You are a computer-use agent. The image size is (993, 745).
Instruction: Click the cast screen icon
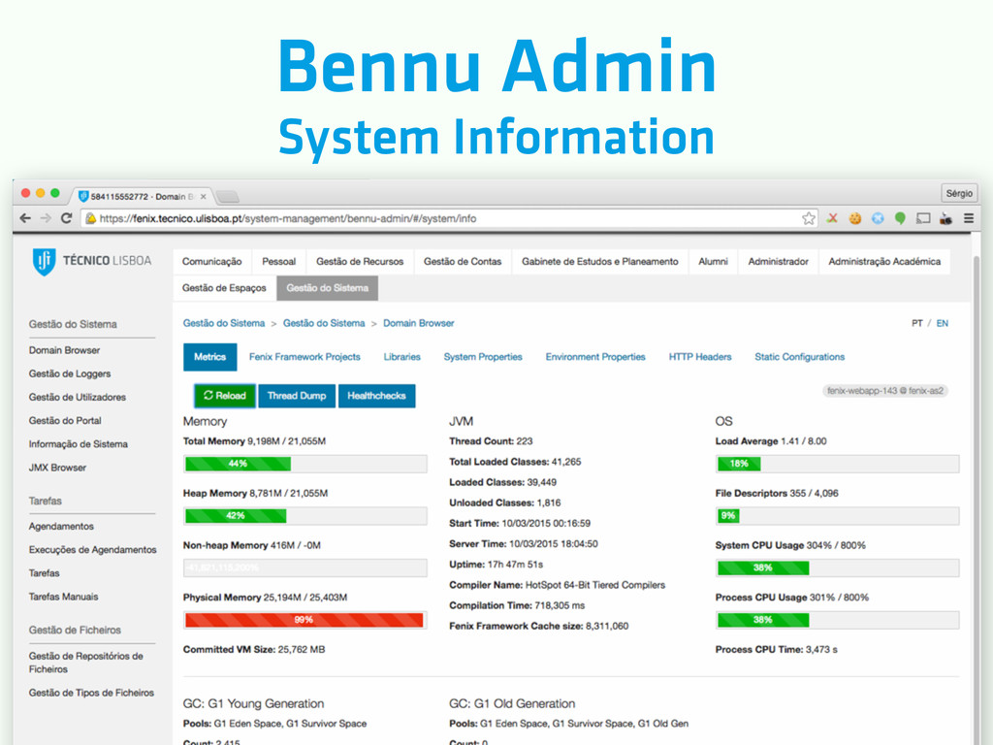coord(923,218)
